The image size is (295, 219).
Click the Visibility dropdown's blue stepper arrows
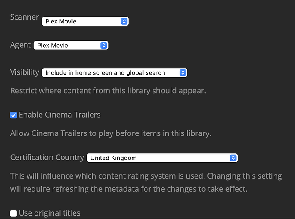pyautogui.click(x=183, y=73)
